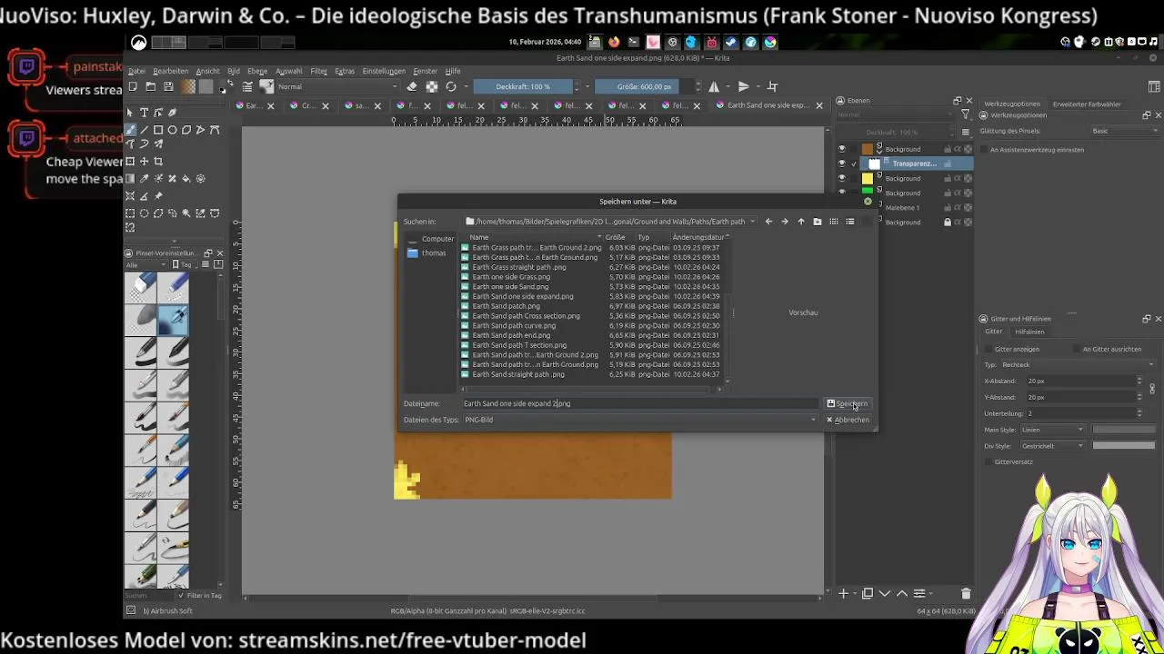Select the Line tool
This screenshot has height=654, width=1164.
coord(145,130)
